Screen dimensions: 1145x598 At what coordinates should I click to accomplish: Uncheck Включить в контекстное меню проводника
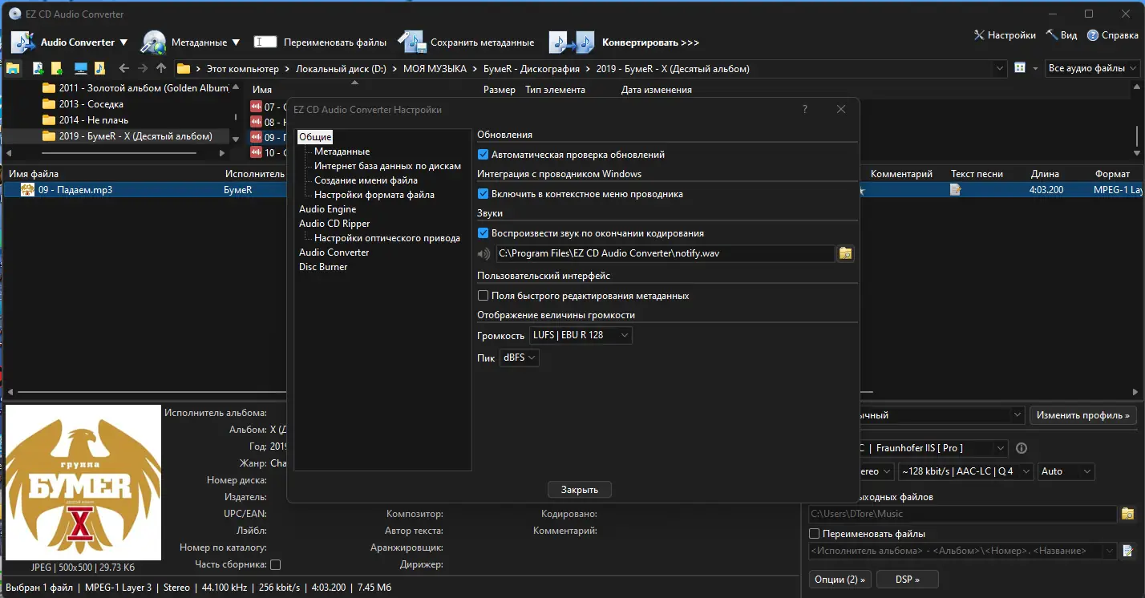coord(483,193)
